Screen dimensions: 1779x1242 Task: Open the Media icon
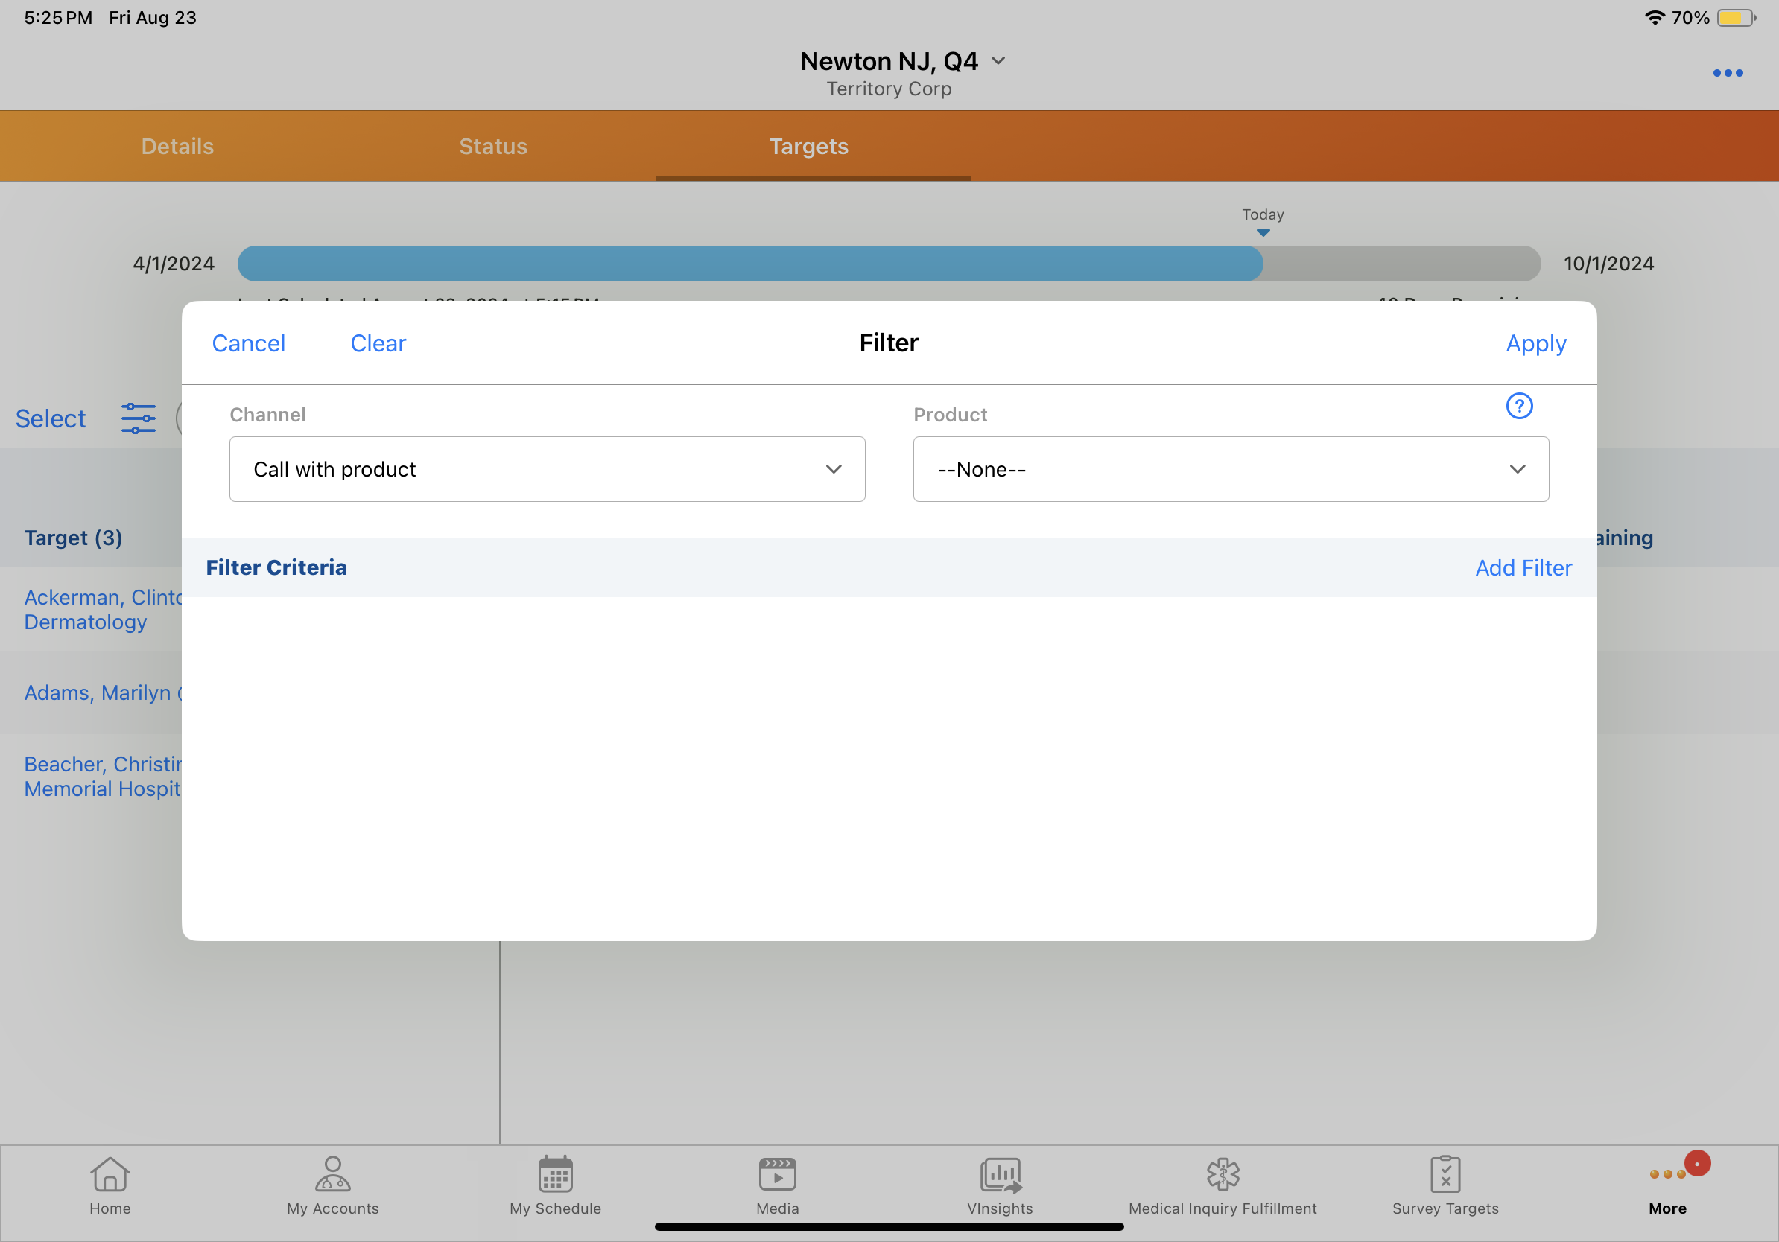coord(777,1175)
